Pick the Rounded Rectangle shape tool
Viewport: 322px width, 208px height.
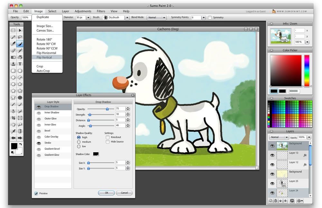[x=20, y=71]
